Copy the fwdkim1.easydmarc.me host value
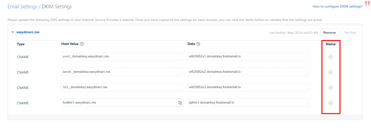The width and height of the screenshot is (371, 139). pos(180,103)
